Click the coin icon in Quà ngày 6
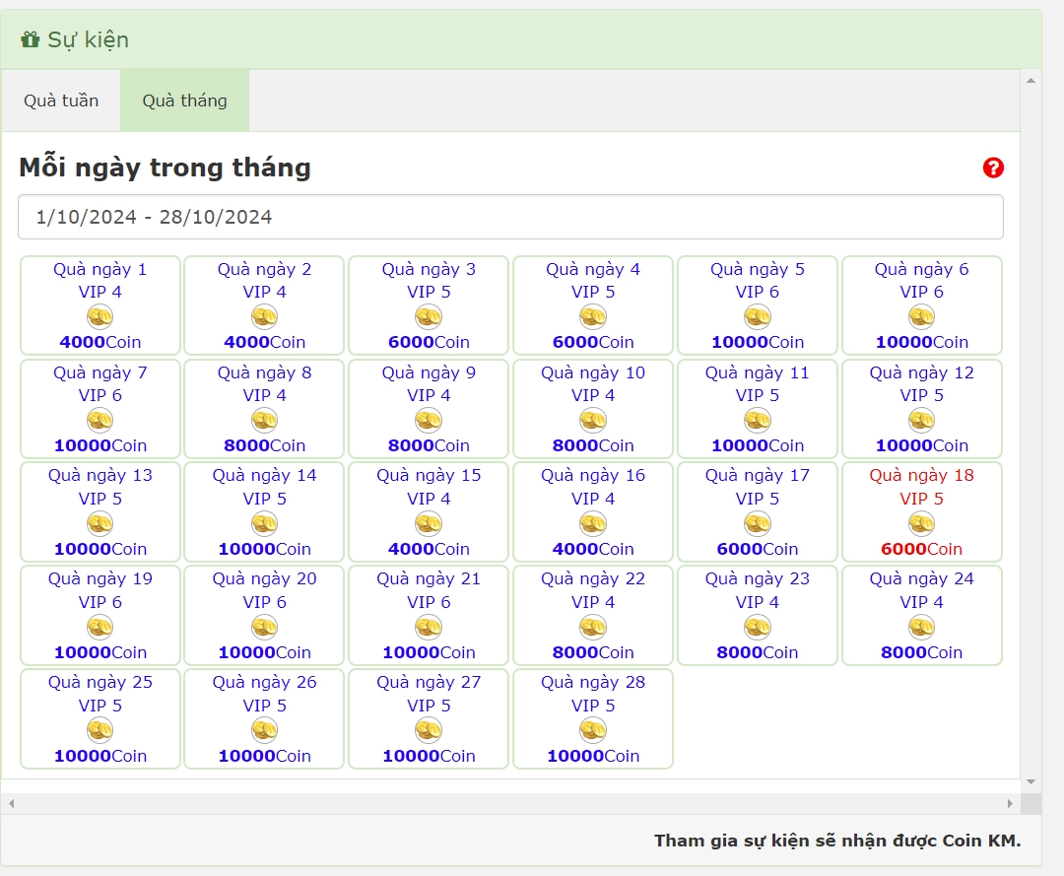Viewport: 1064px width, 876px height. [x=921, y=316]
